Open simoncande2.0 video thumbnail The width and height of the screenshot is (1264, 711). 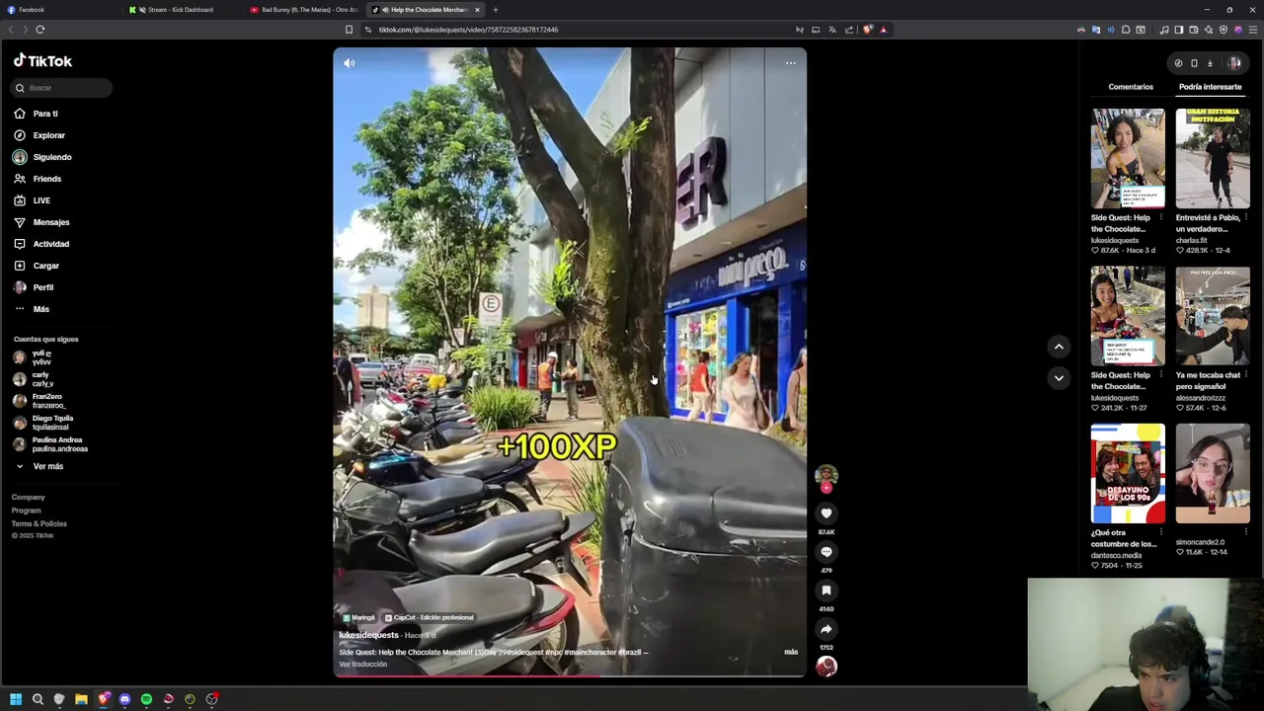(1213, 473)
